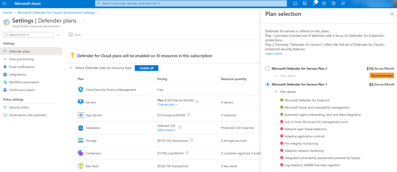Click Select types link for Databases
Image resolution: width=397 pixels, height=172 pixels.
click(167, 130)
